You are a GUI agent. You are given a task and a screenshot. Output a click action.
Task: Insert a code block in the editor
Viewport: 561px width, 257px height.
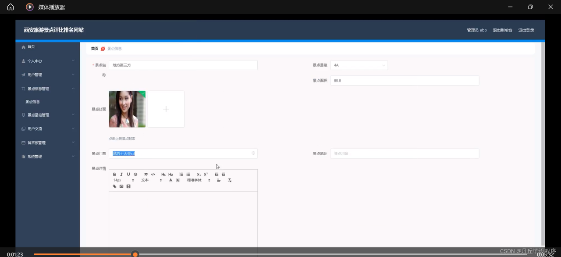153,175
